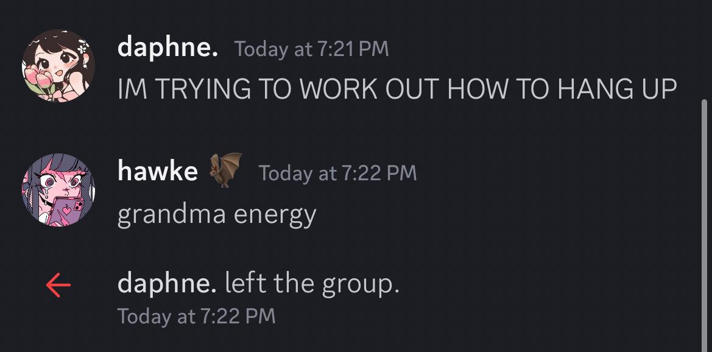
Task: Open hawke's profile picture
Action: (x=58, y=188)
